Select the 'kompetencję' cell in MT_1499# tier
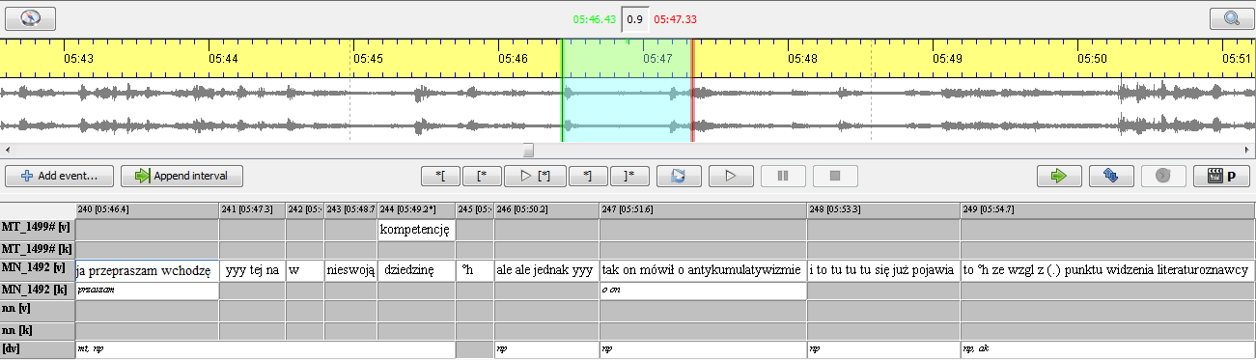 416,231
